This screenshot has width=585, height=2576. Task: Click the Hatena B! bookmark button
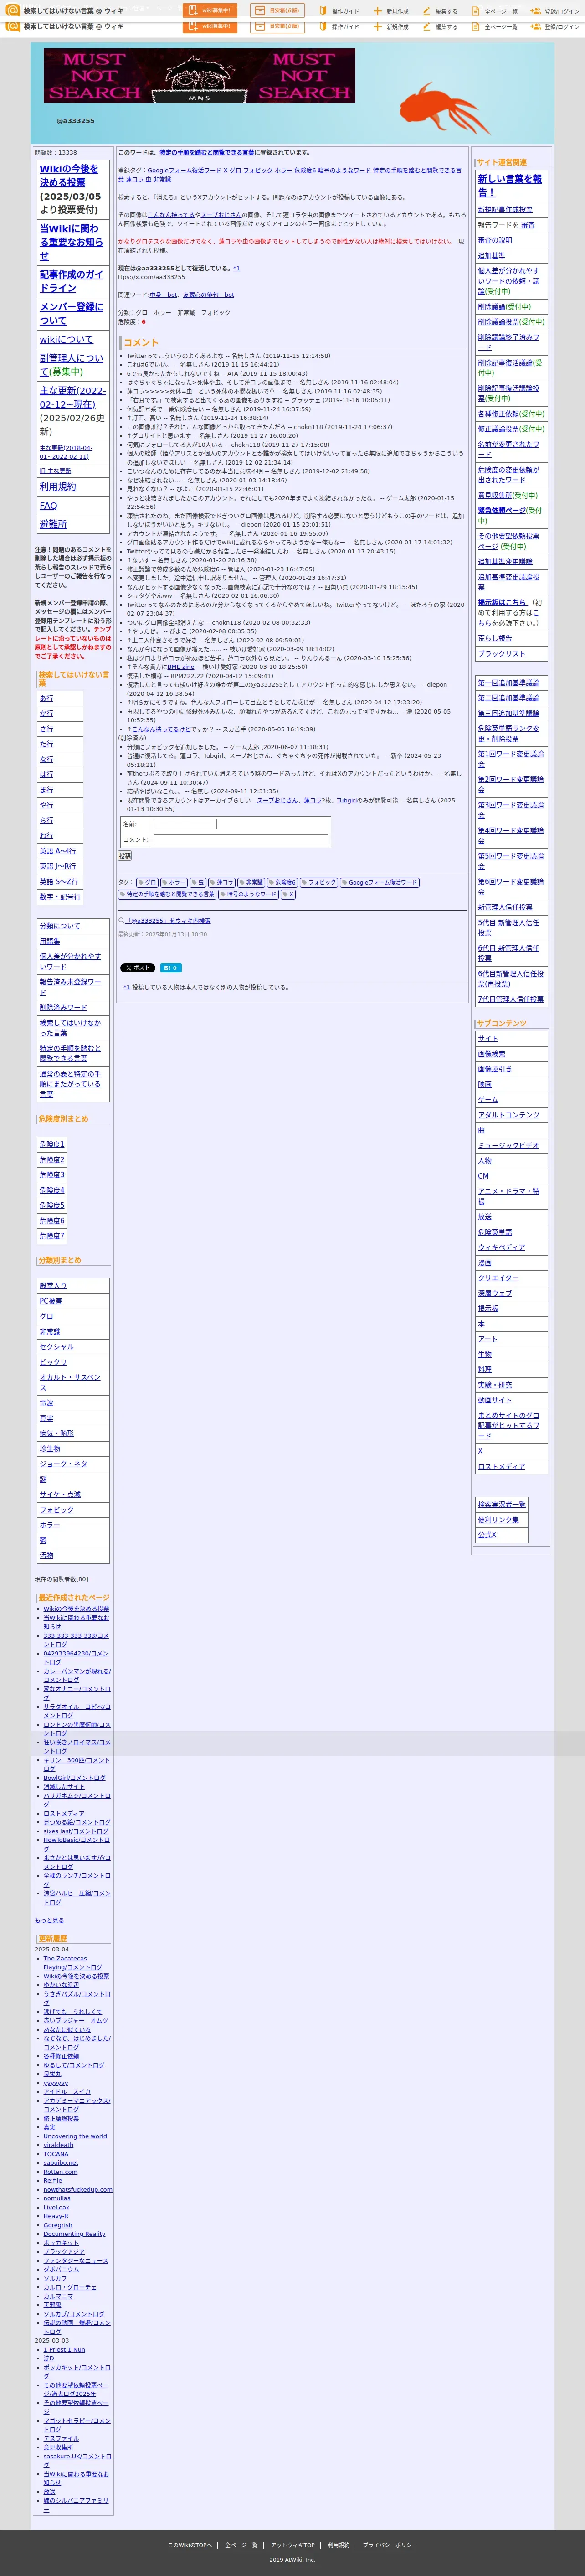171,968
